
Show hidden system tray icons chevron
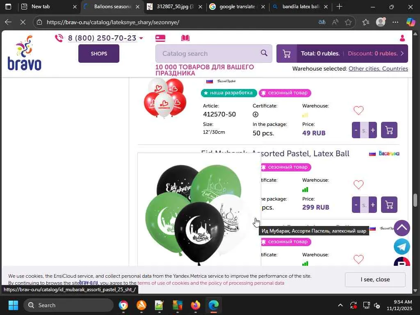point(340,305)
